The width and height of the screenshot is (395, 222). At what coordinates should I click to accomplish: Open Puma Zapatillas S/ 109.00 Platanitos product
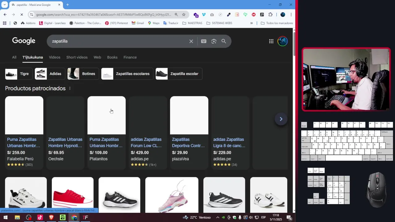[x=106, y=133]
